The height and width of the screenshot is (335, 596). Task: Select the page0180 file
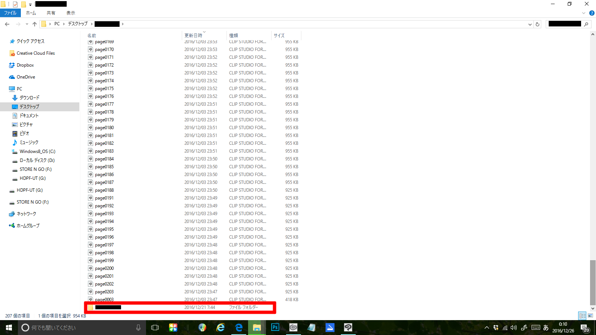[104, 128]
